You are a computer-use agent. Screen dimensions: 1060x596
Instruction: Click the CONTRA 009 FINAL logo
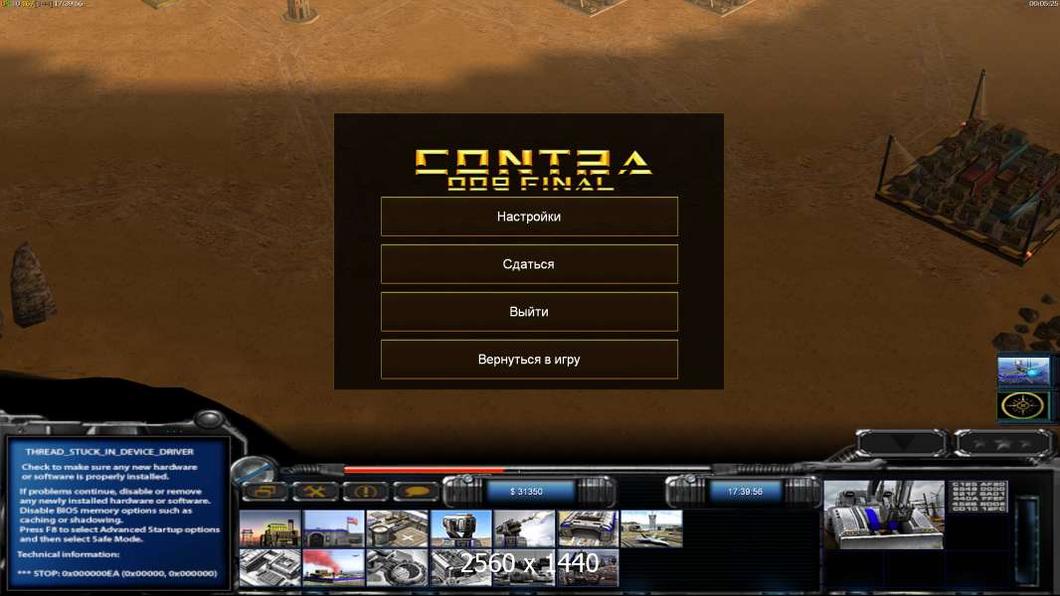[x=533, y=170]
